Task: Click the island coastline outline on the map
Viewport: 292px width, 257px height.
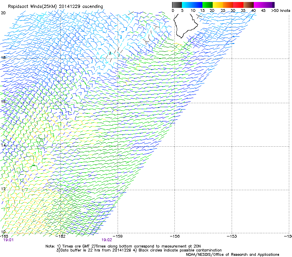Action: pyautogui.click(x=185, y=26)
